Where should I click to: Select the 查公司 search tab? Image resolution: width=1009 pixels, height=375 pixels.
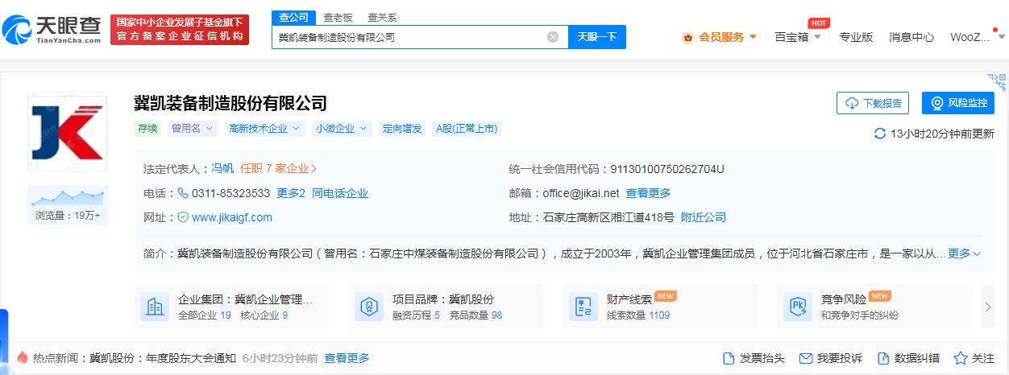293,17
